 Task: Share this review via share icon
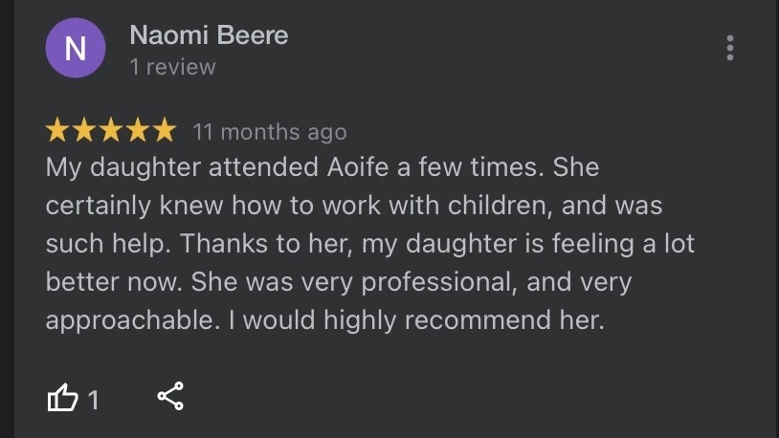(170, 397)
